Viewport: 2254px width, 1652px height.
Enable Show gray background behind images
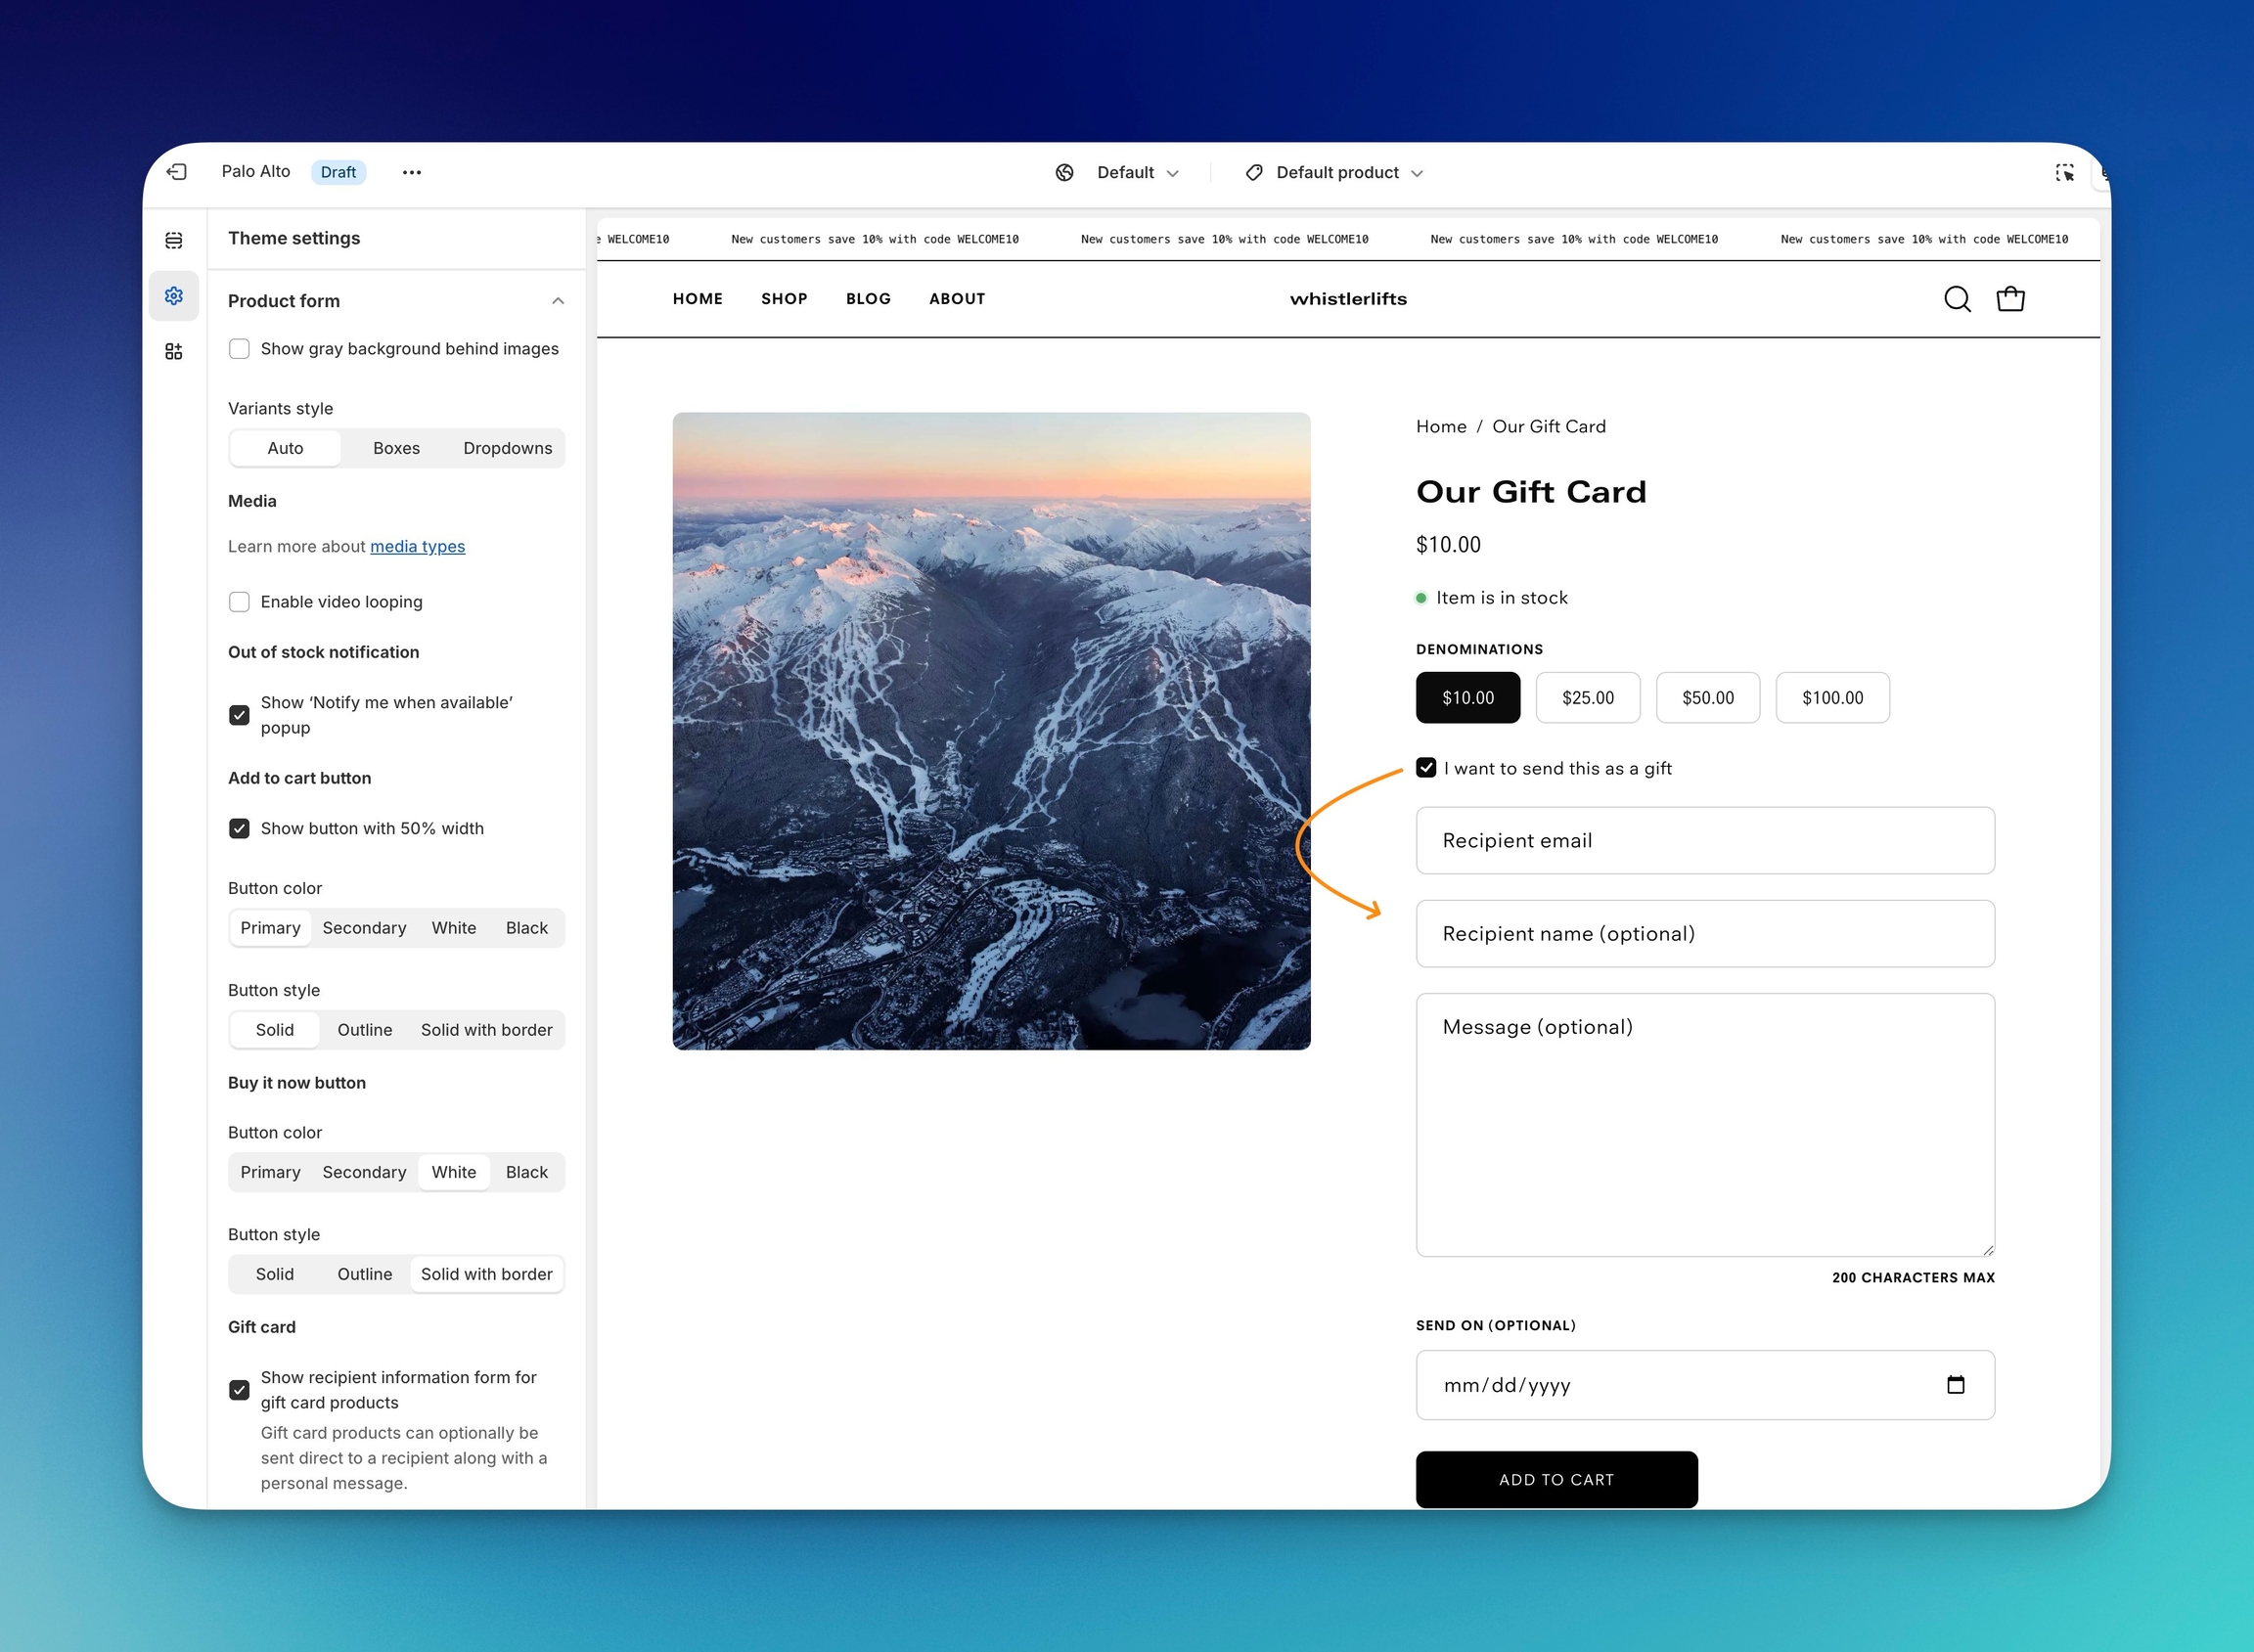[x=239, y=349]
